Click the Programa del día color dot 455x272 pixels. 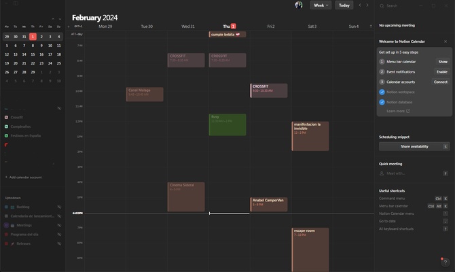click(6, 235)
